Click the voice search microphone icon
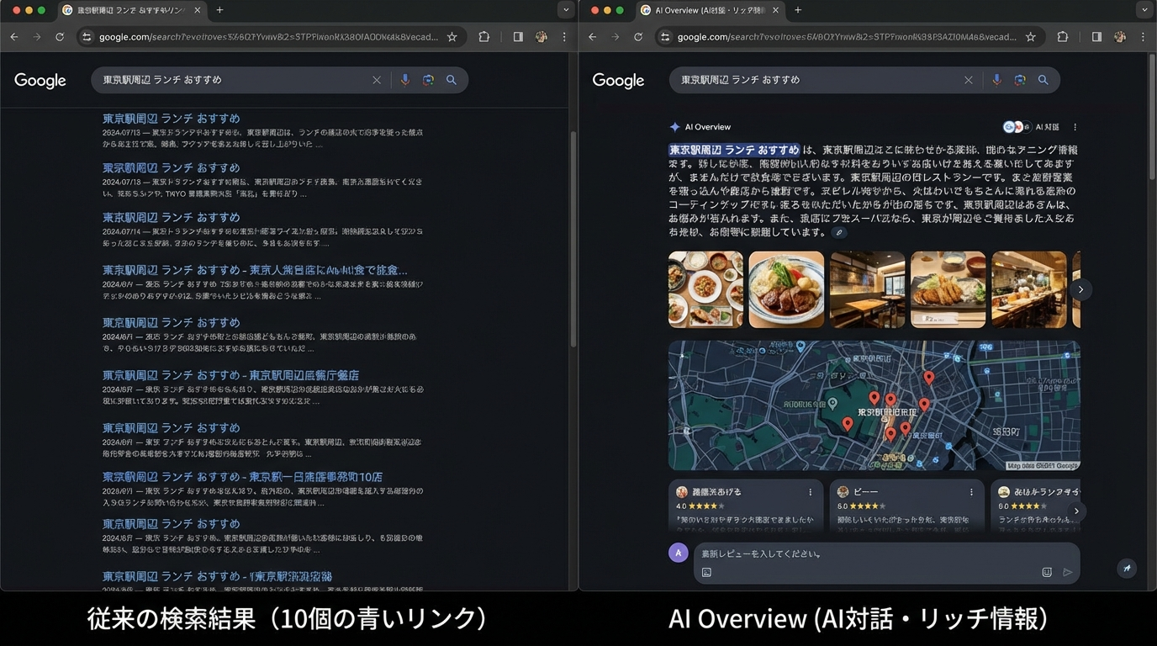Screen dimensions: 1157x646 pyautogui.click(x=996, y=80)
